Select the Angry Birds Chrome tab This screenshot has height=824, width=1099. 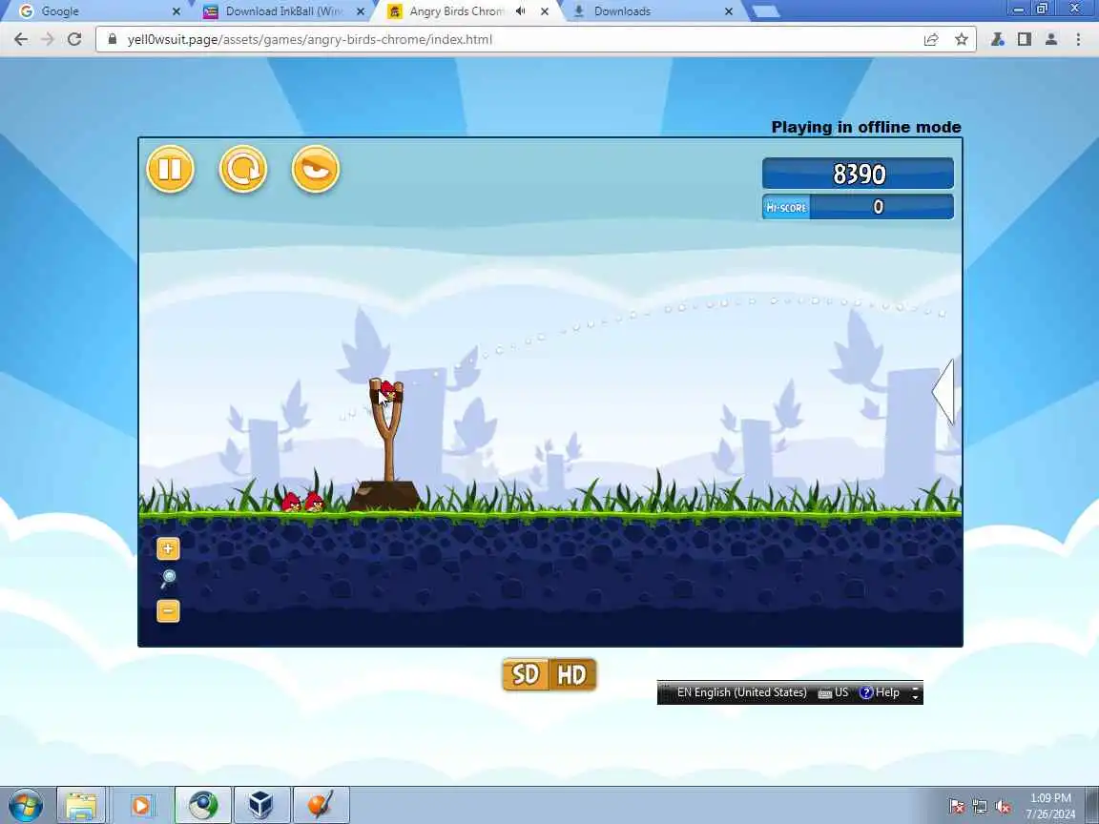tap(456, 11)
